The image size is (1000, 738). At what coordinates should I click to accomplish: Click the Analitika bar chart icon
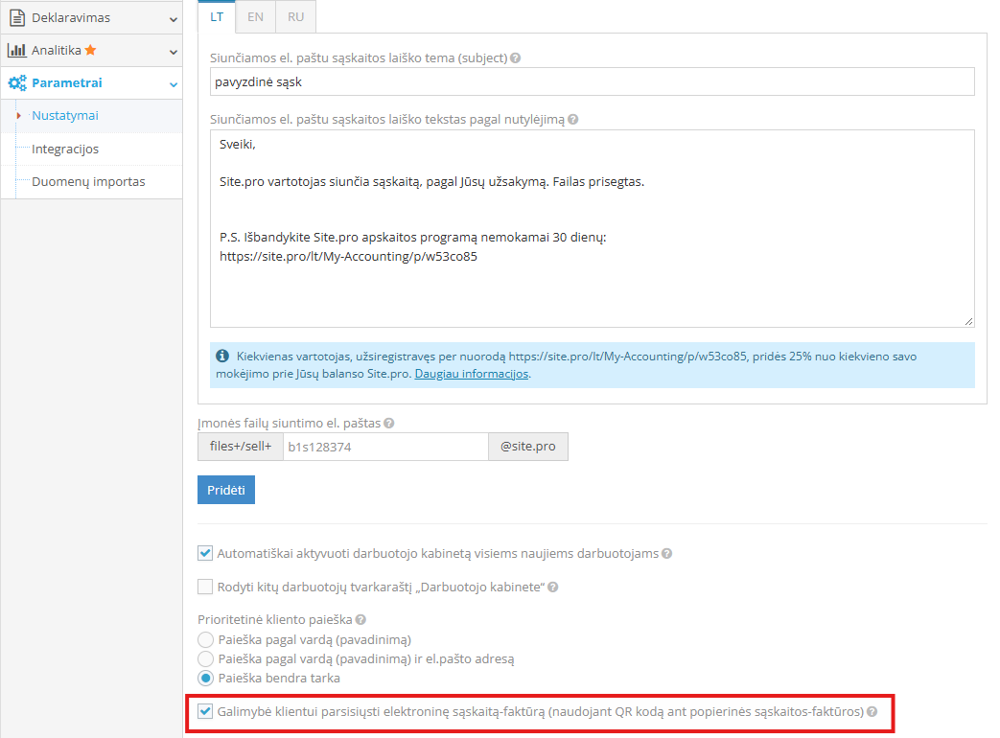pos(16,50)
